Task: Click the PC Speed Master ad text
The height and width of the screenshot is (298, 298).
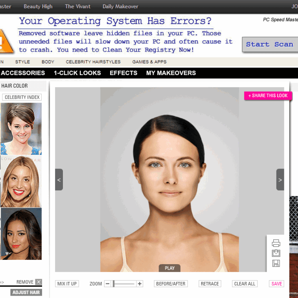Action: (281, 19)
